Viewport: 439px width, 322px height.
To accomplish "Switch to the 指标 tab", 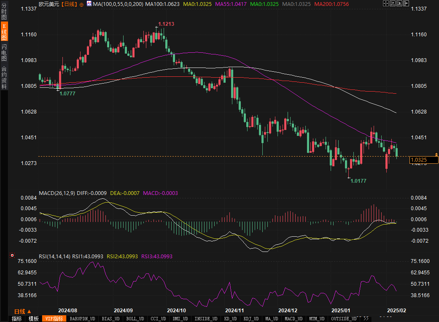I will [17, 319].
